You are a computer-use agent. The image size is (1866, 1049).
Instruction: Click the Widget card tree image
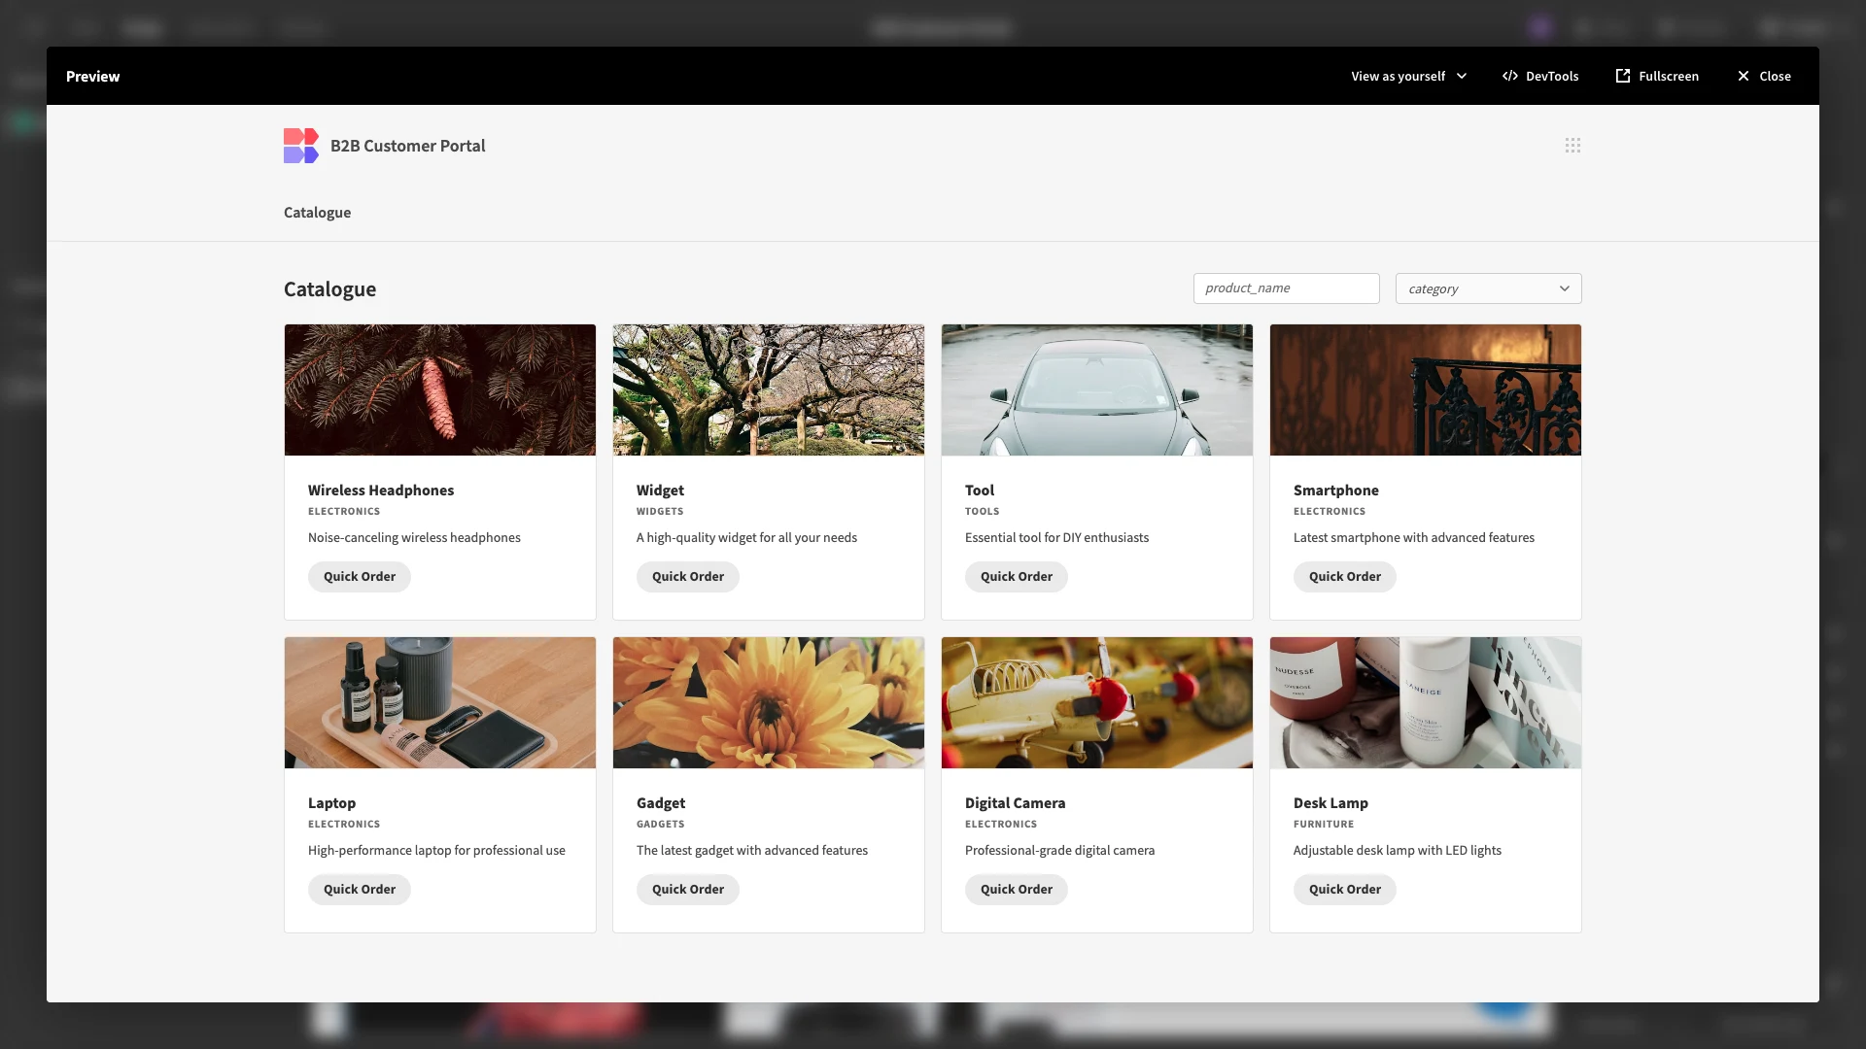[x=769, y=389]
